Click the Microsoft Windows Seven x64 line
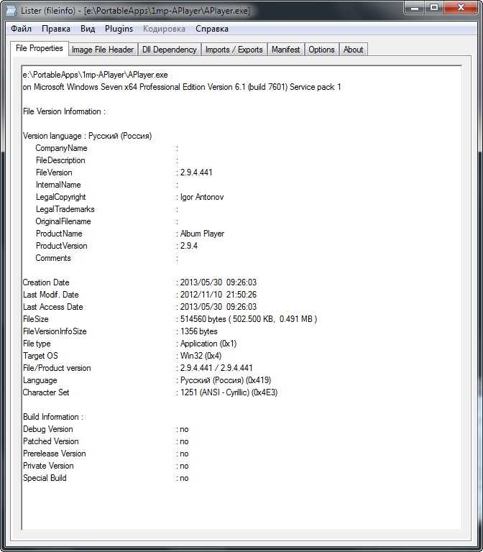This screenshot has width=483, height=552. click(x=182, y=87)
